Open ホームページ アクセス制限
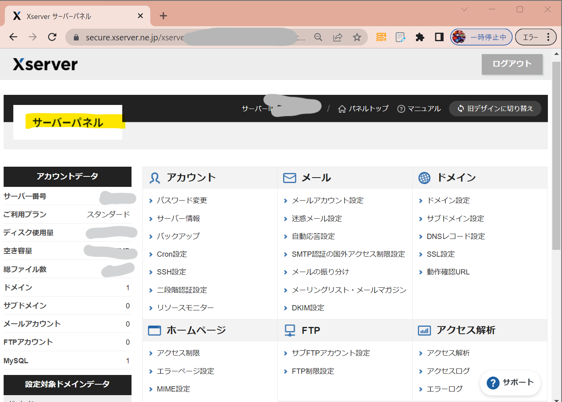This screenshot has height=402, width=562. click(x=178, y=353)
